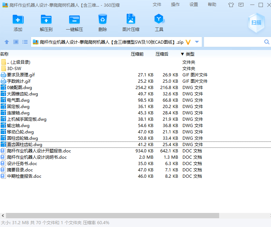
Task: Expand the archive path dropdown arrow
Action: point(197,42)
